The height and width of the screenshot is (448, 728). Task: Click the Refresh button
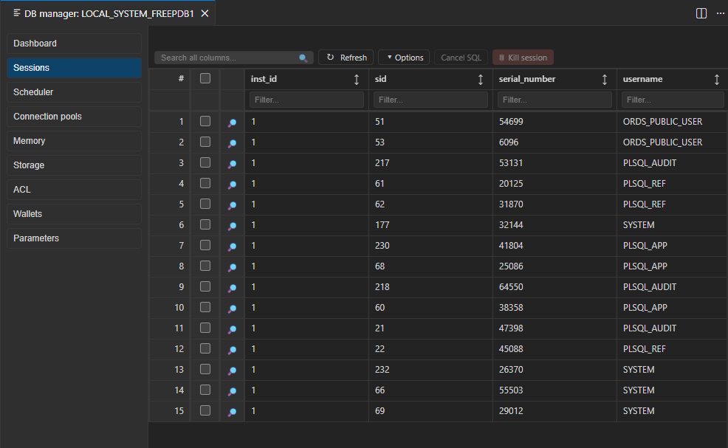[346, 58]
